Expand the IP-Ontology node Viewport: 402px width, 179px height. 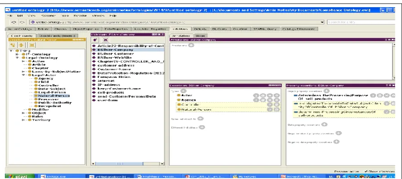[18, 55]
